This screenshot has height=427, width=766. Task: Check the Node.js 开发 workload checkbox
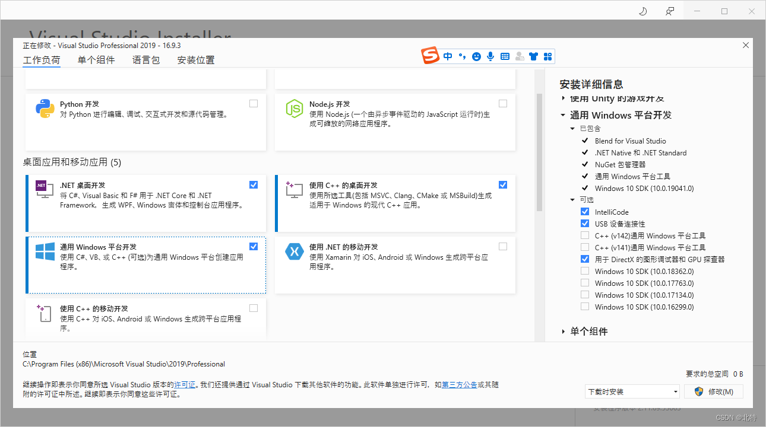click(503, 104)
